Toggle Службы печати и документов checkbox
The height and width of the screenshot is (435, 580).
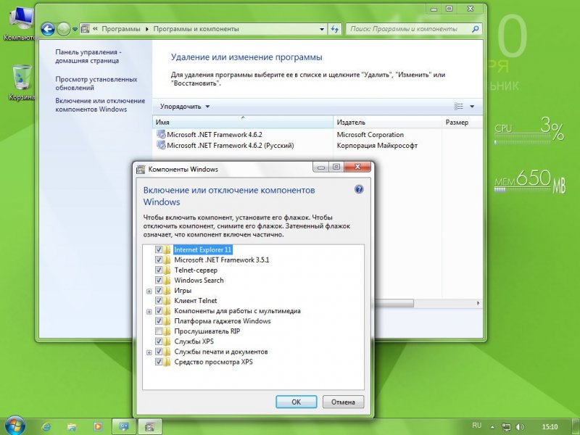(159, 352)
